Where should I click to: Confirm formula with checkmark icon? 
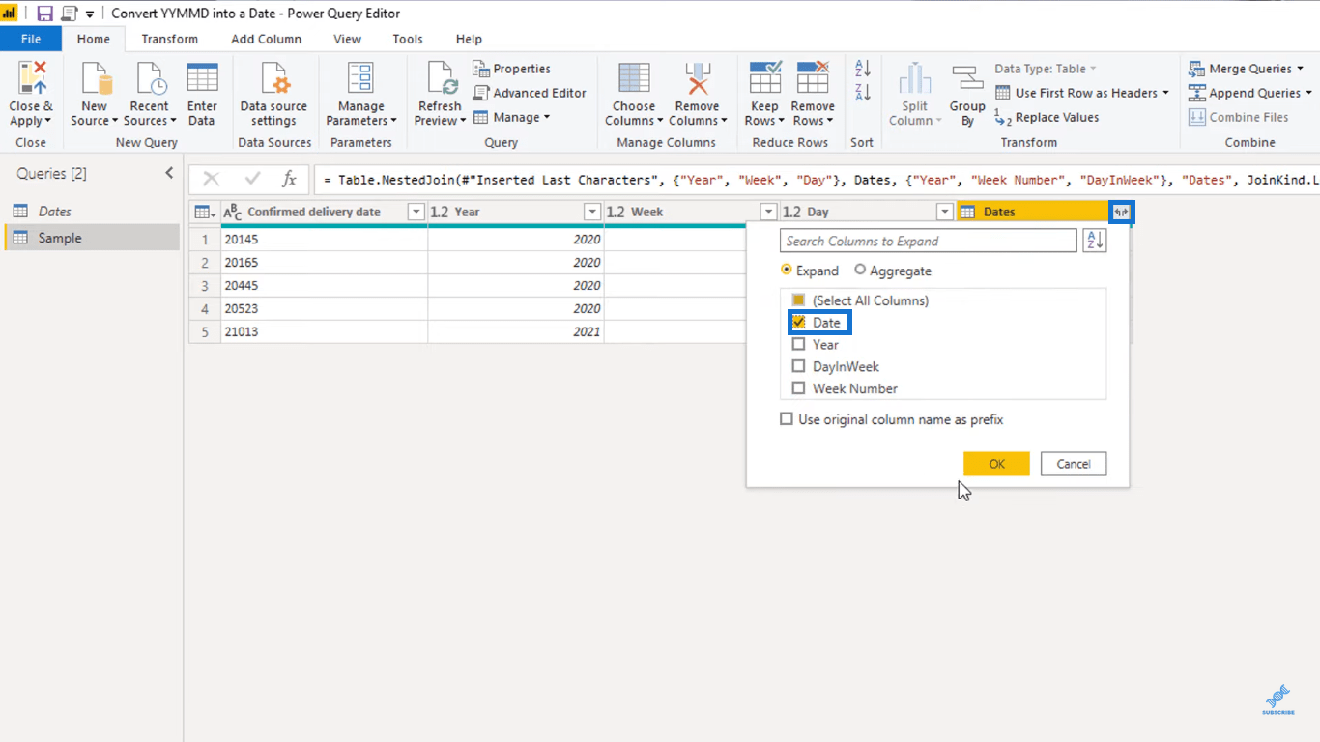(253, 180)
